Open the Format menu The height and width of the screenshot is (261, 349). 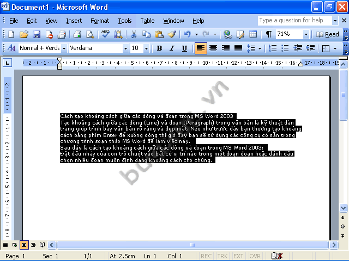(x=100, y=21)
